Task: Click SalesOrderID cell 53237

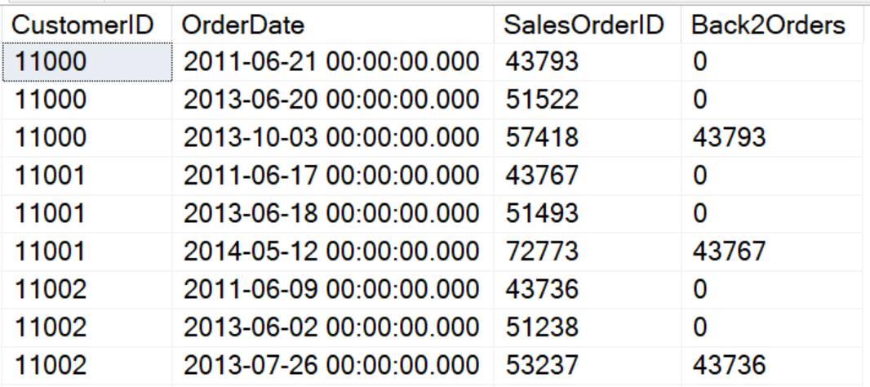Action: pyautogui.click(x=588, y=365)
